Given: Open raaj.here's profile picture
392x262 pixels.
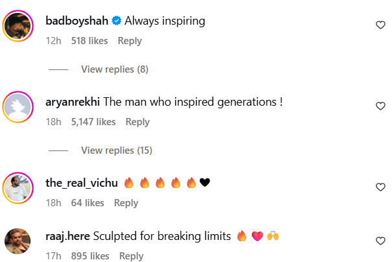Looking at the screenshot, I should coord(19,243).
